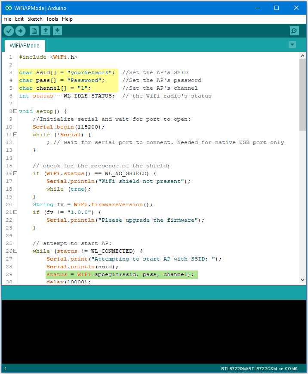Click the #include <WiFi.h> line

click(48, 57)
